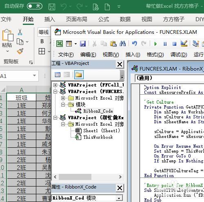Click the VBA Cut scissors icon
Image resolution: width=204 pixels, height=202 pixels.
(x=94, y=44)
